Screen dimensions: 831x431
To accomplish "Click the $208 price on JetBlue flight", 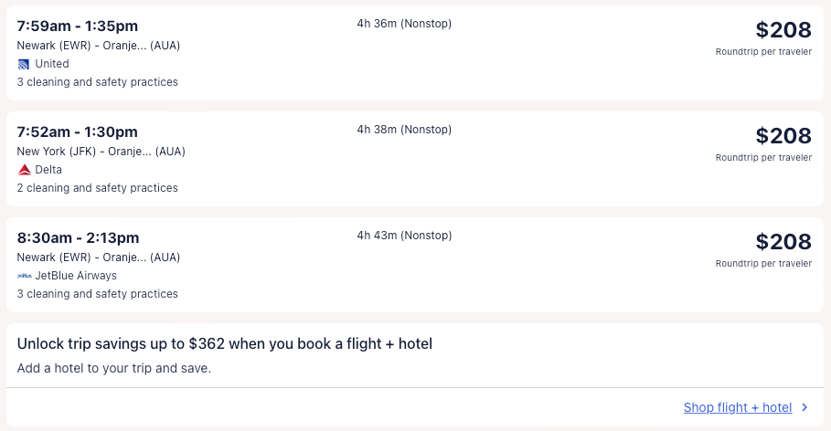I will tap(783, 242).
